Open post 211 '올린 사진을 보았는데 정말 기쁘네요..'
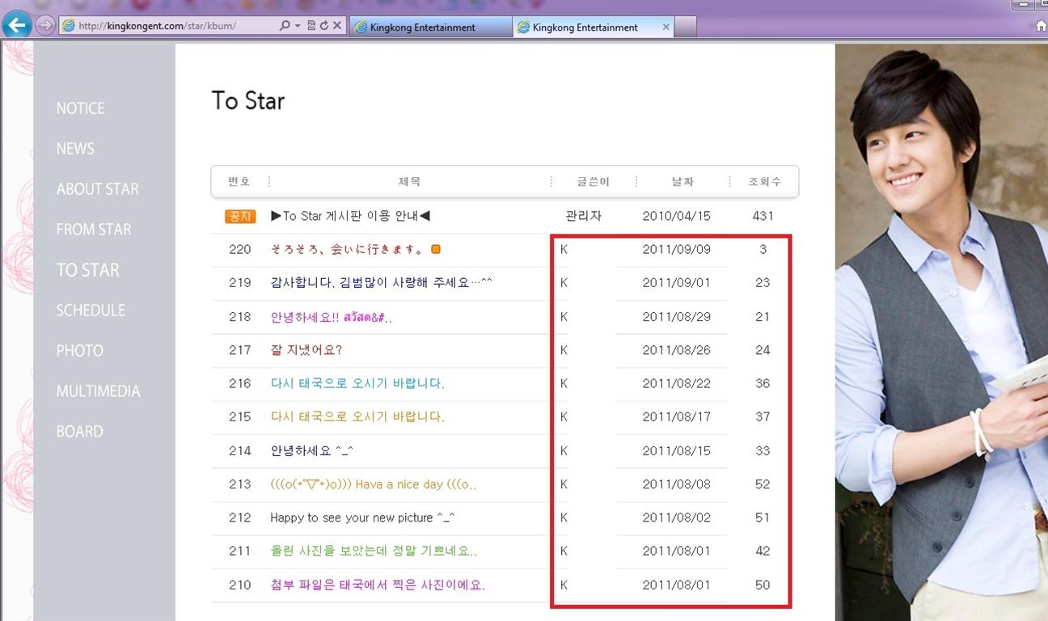1048x621 pixels. coord(374,551)
